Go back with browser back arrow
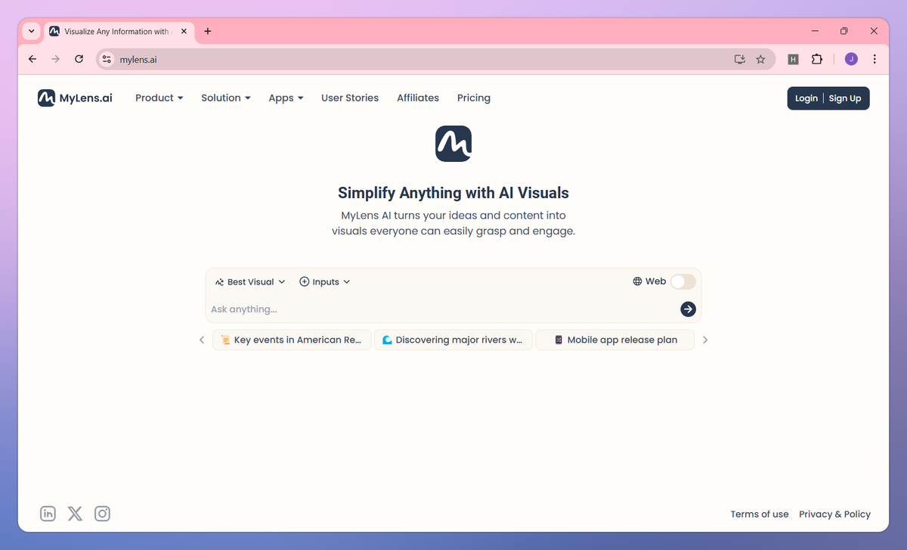The width and height of the screenshot is (907, 550). pyautogui.click(x=32, y=59)
